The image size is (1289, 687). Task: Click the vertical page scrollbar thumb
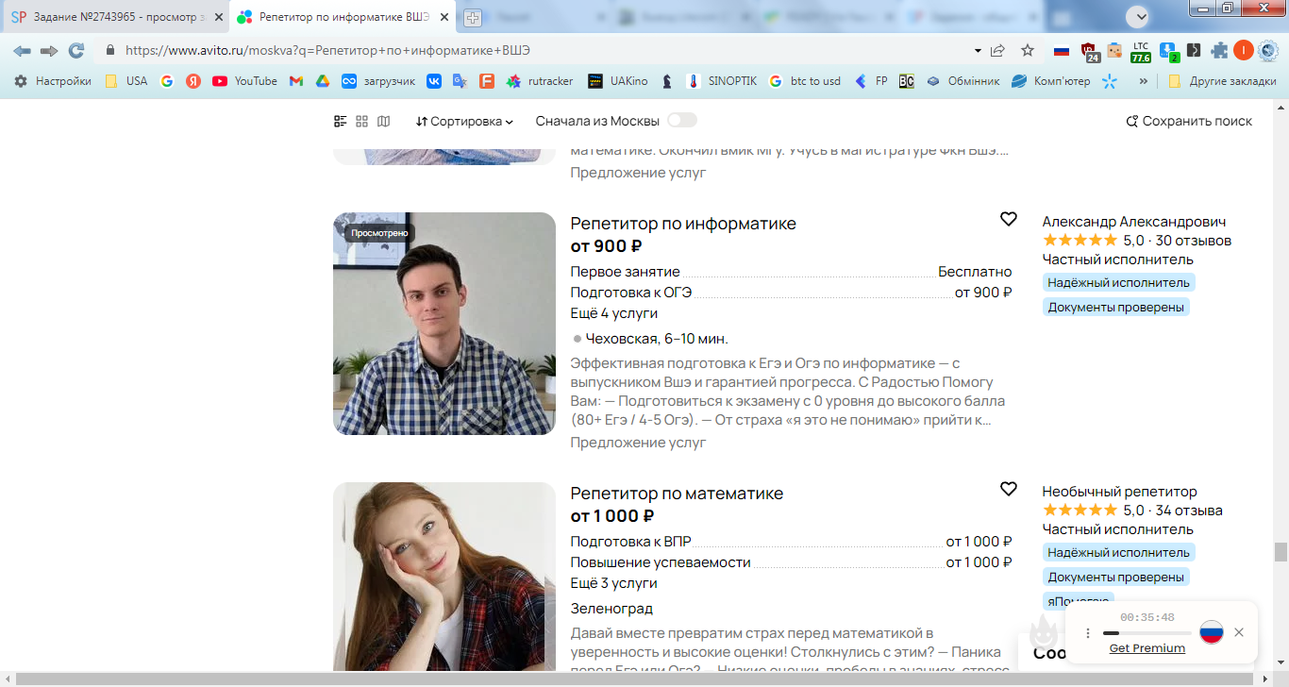(1281, 551)
